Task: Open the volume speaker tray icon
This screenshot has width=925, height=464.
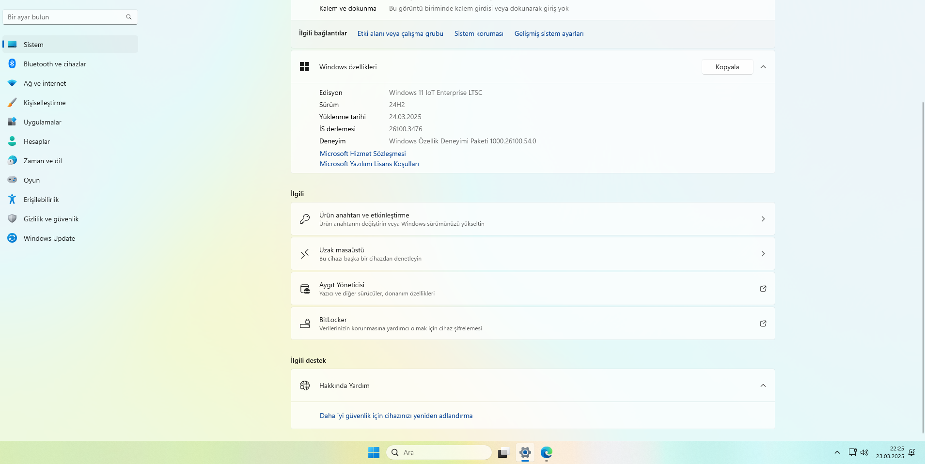Action: click(864, 452)
